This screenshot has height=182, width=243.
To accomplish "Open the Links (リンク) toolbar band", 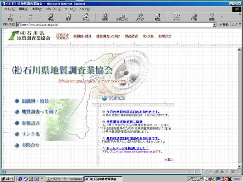I will tap(234, 24).
